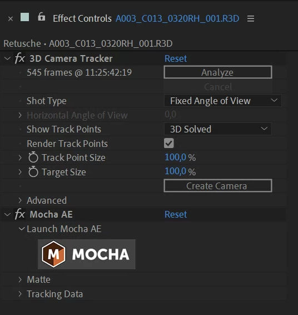Select the 3D Camera Tracker effect name

(x=71, y=58)
